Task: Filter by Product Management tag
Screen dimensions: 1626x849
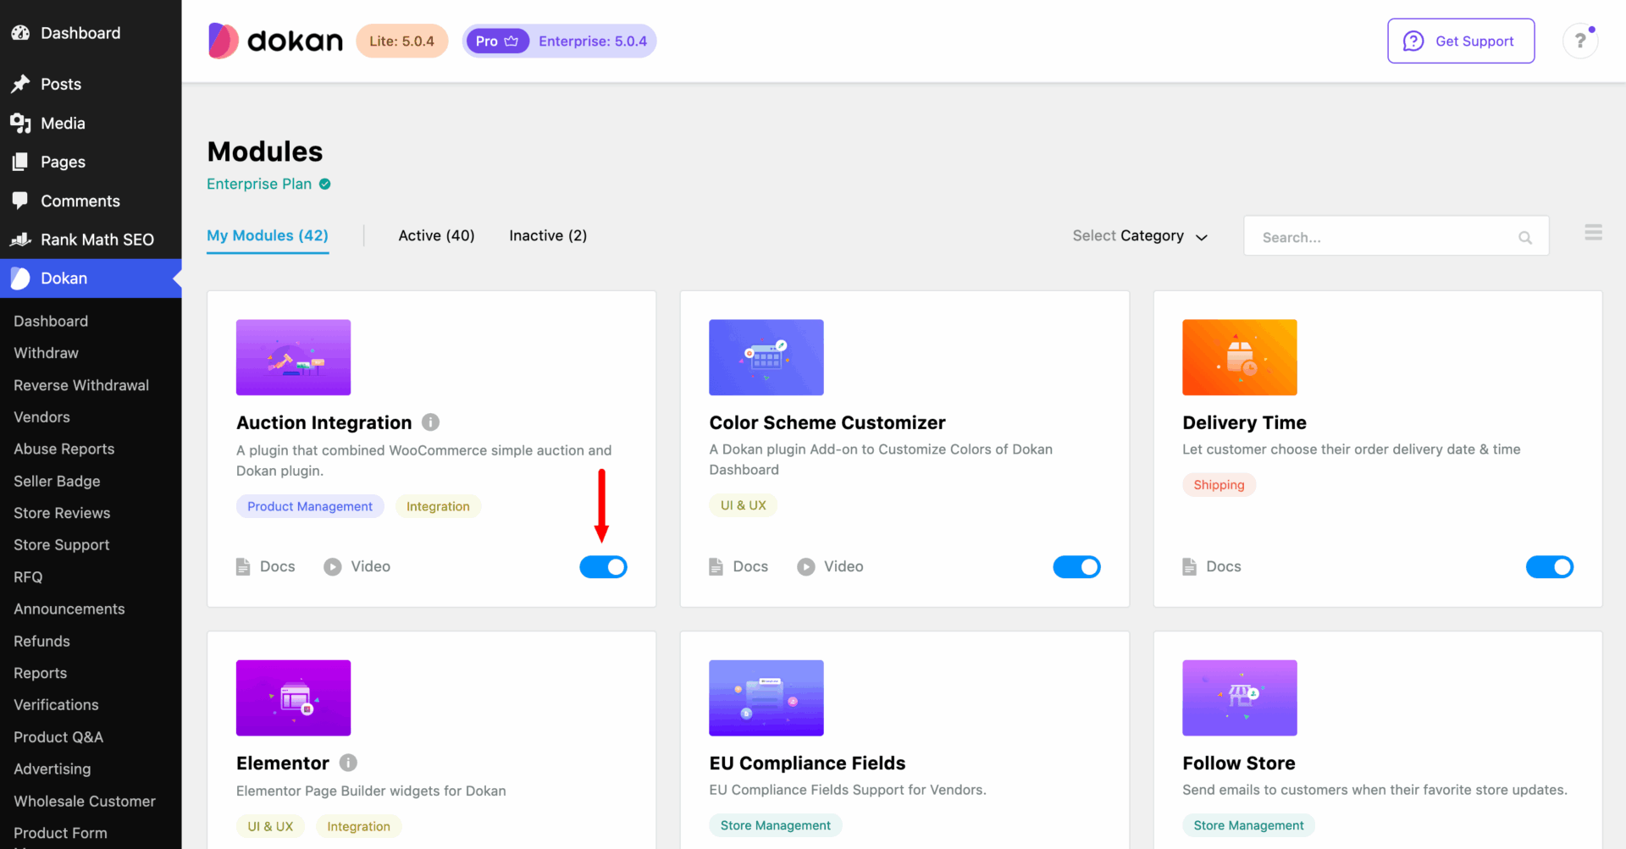Action: point(310,506)
